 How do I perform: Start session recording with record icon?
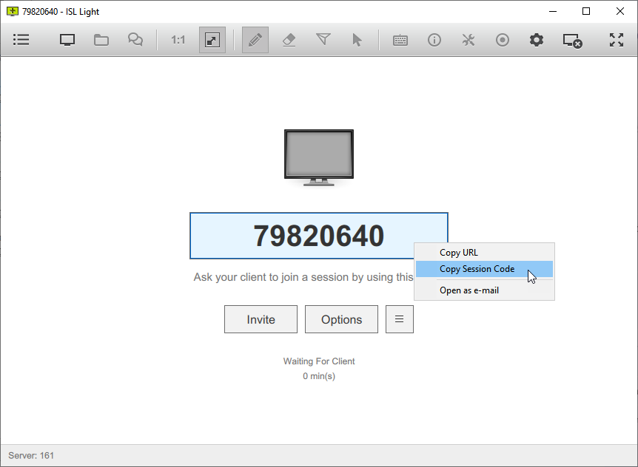click(x=503, y=40)
